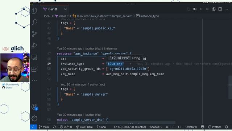Click "sample_server" Name tag value

click(94, 94)
